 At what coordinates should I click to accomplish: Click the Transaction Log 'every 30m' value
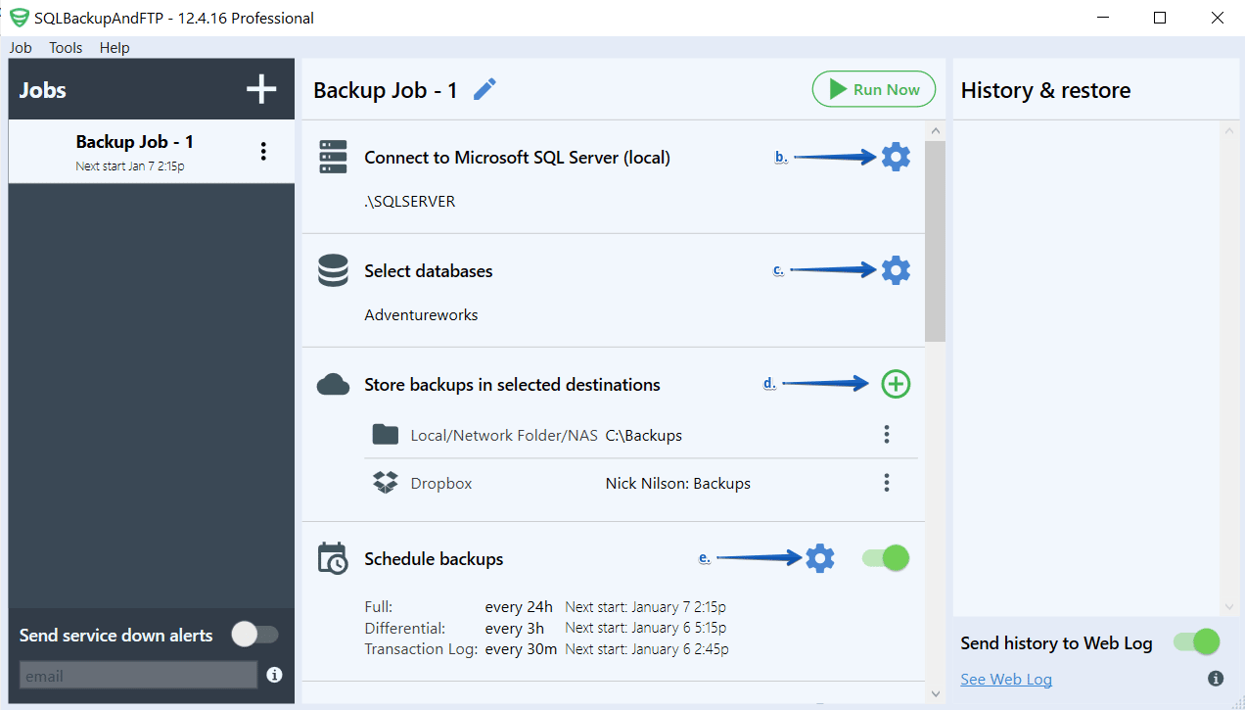coord(522,648)
